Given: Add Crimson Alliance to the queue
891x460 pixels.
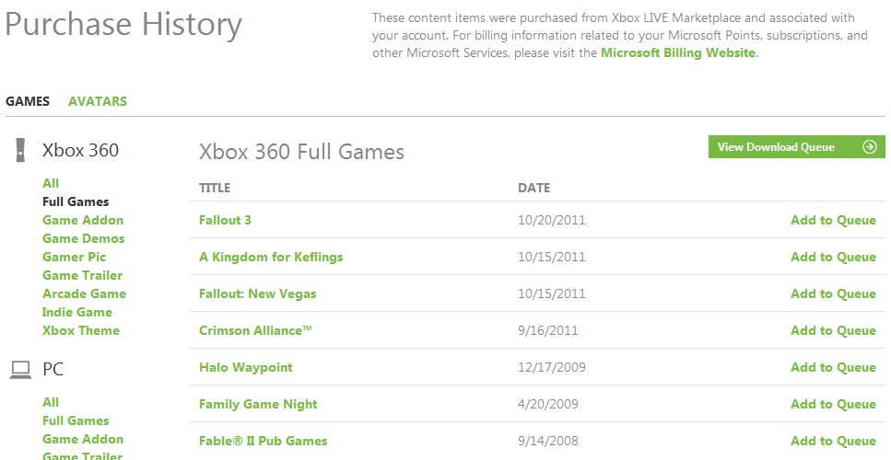Looking at the screenshot, I should [833, 330].
